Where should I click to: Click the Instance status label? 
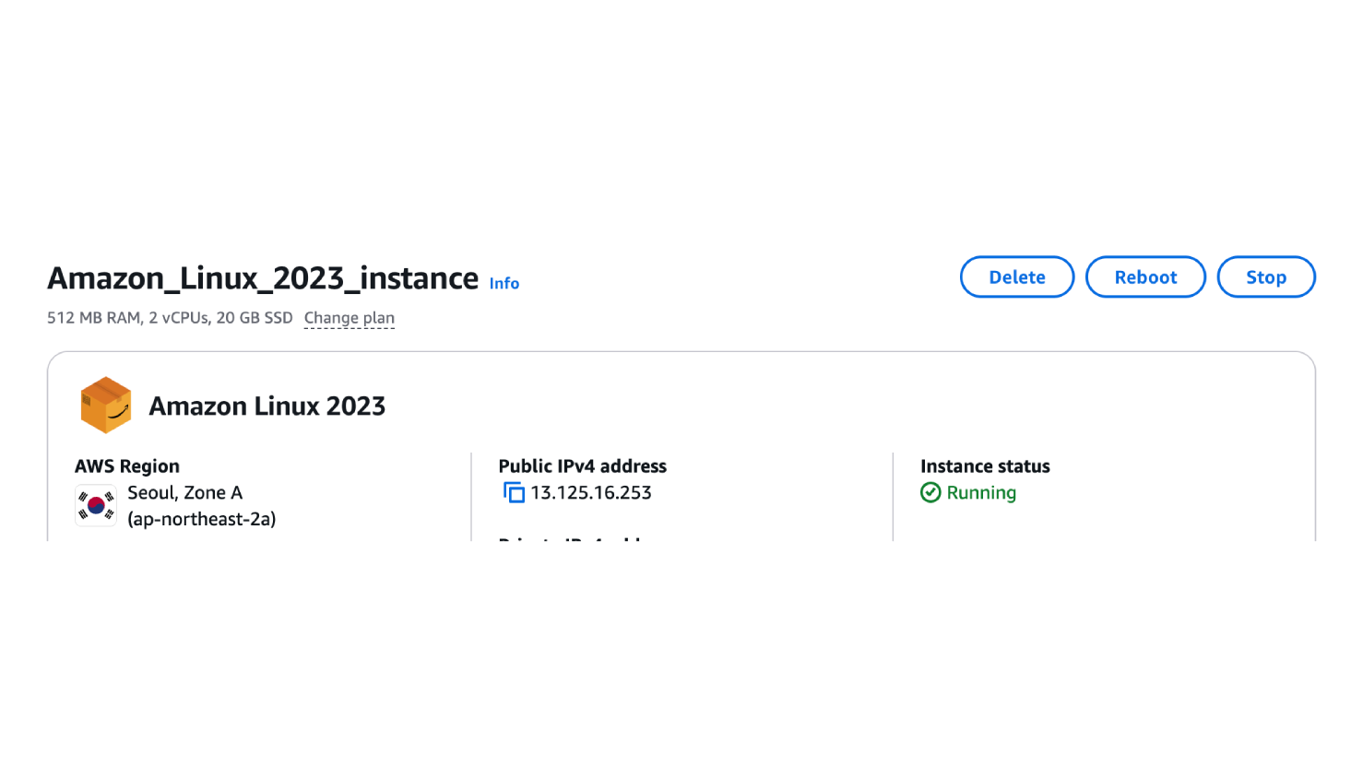[984, 466]
